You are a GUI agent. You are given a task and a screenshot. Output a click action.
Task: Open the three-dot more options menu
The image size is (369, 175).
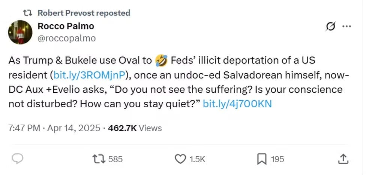tap(347, 27)
